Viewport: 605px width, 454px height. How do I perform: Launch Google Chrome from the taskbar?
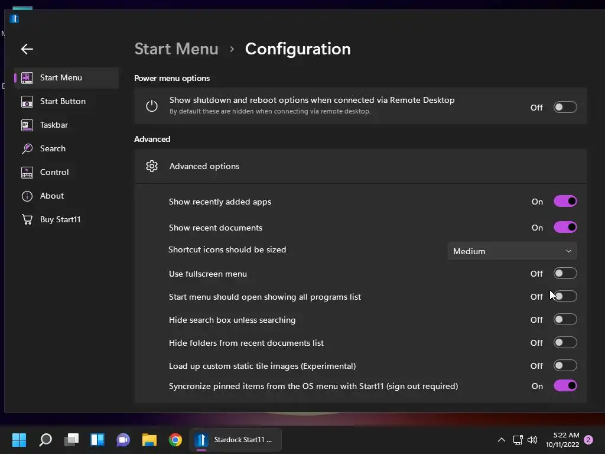[175, 440]
